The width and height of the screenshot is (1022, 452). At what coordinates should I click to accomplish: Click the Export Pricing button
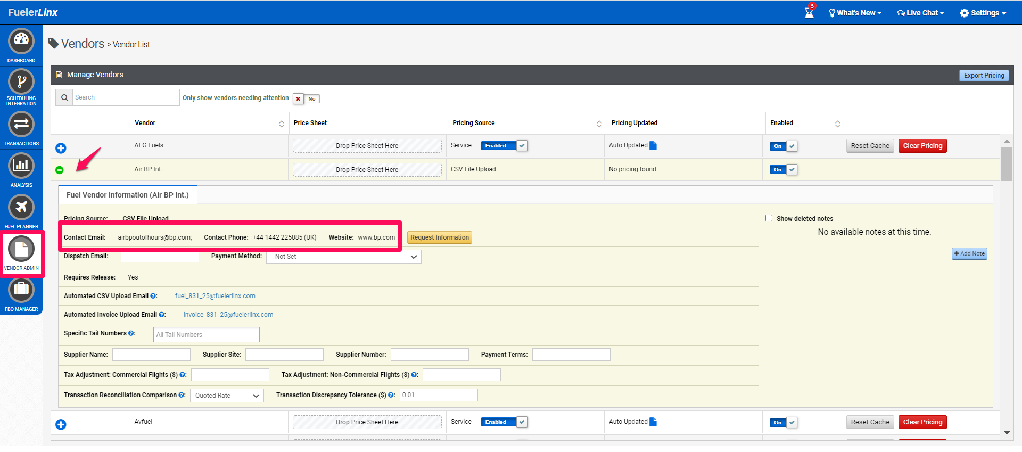click(x=984, y=76)
